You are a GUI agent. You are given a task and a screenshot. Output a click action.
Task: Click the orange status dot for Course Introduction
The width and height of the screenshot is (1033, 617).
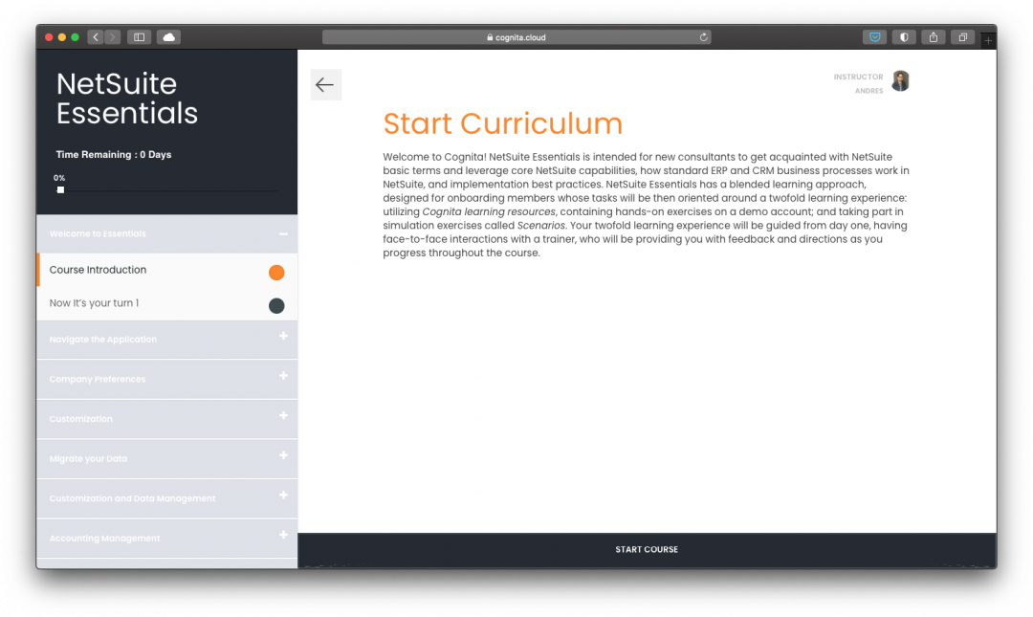point(276,273)
